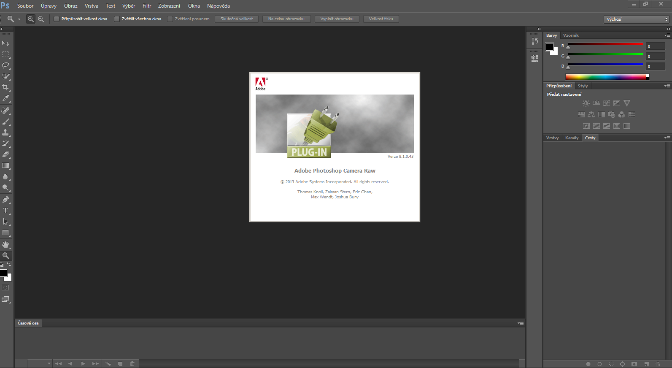Enable 'Přizpůsobit velikost okna' checkbox

pos(57,19)
